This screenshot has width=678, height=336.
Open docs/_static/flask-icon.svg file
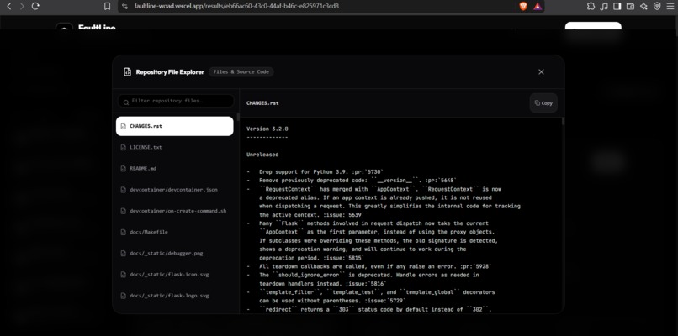point(175,274)
